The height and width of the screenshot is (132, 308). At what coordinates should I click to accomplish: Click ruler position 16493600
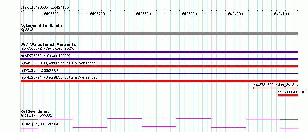coord(50,14)
